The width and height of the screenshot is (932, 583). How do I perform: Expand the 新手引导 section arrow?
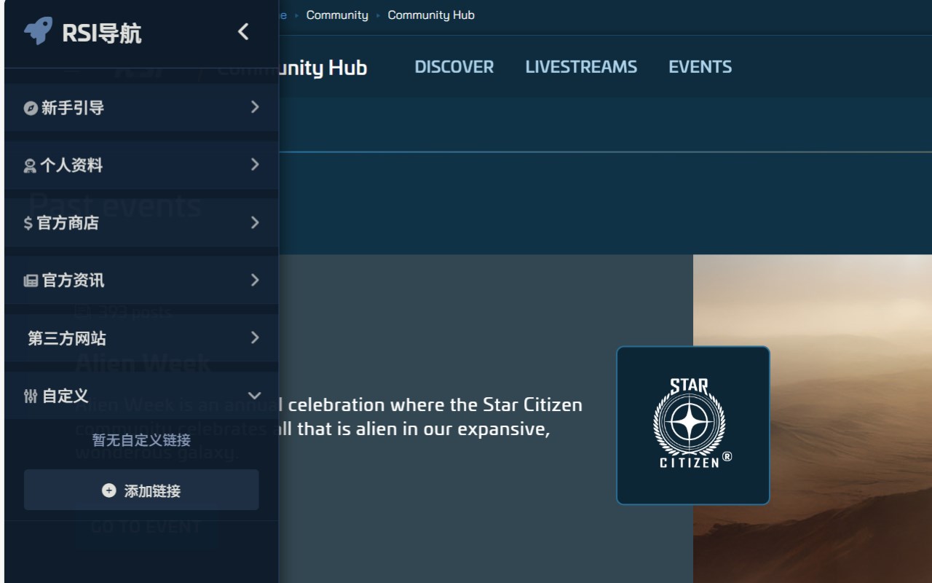pos(254,107)
